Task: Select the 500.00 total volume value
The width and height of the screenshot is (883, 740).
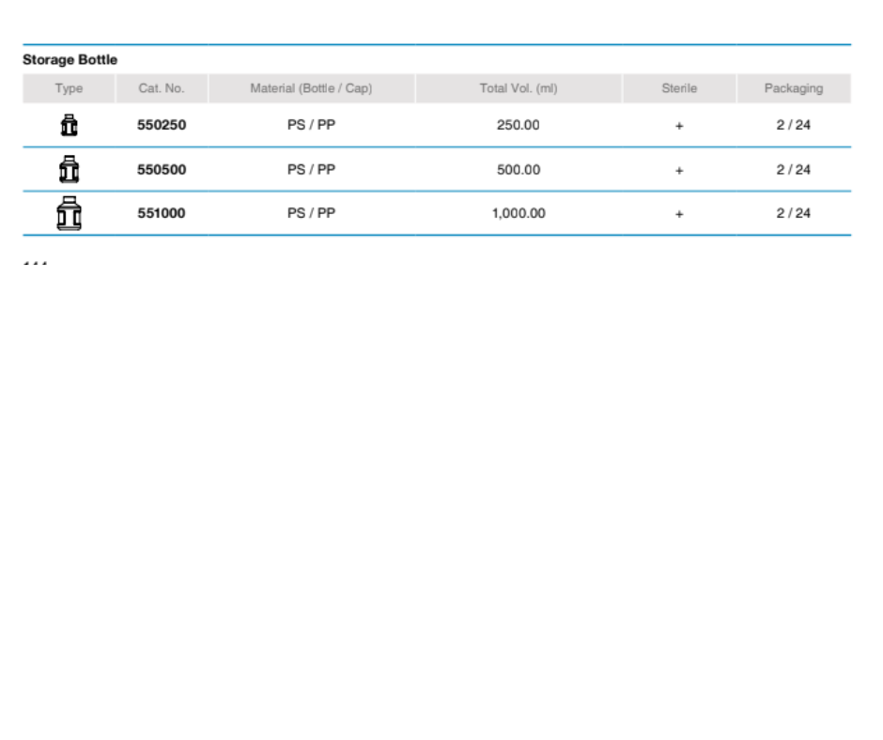Action: pyautogui.click(x=518, y=170)
